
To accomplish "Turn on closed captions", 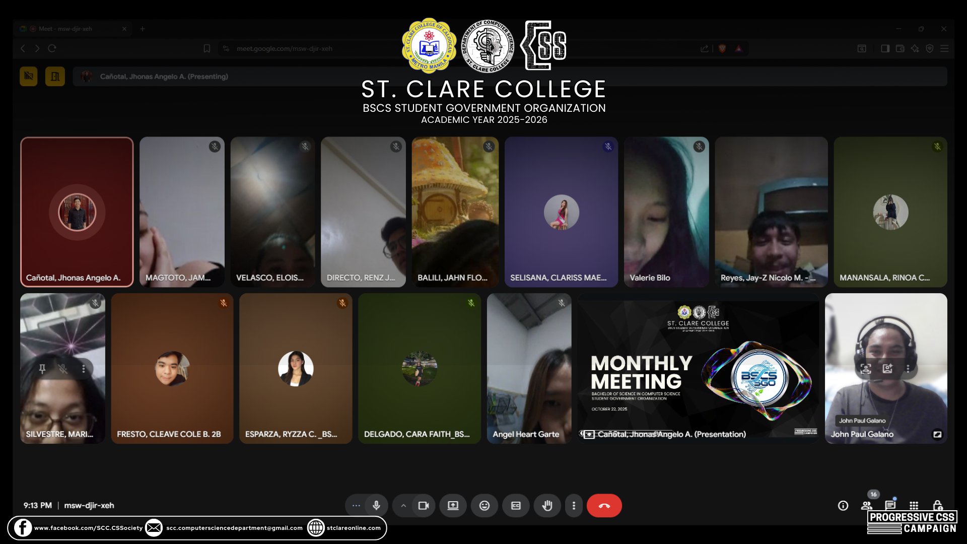I will coord(516,506).
